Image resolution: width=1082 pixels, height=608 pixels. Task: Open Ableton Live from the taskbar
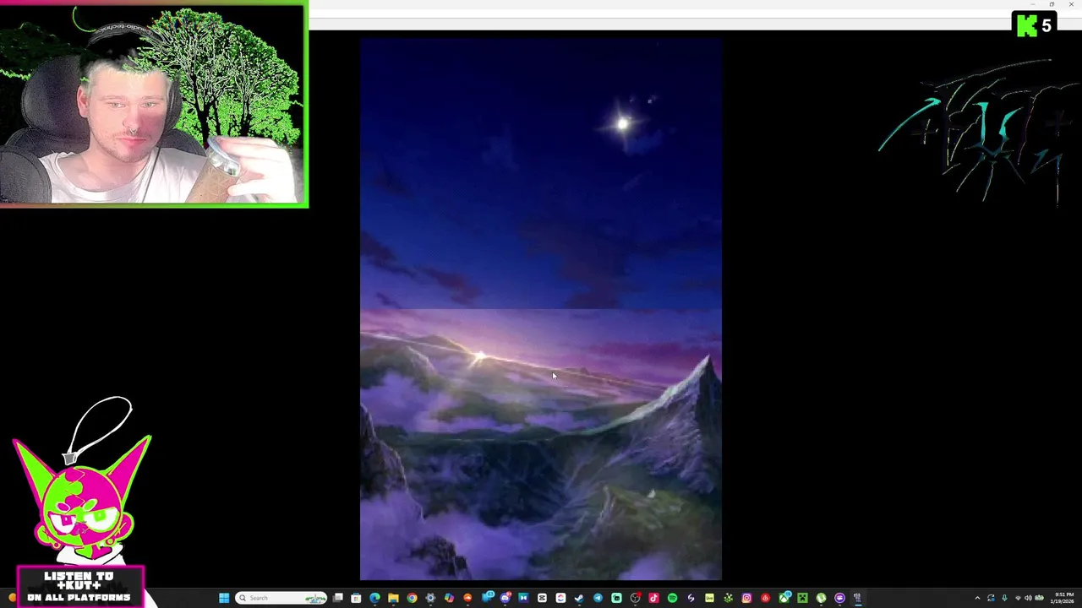(x=709, y=598)
